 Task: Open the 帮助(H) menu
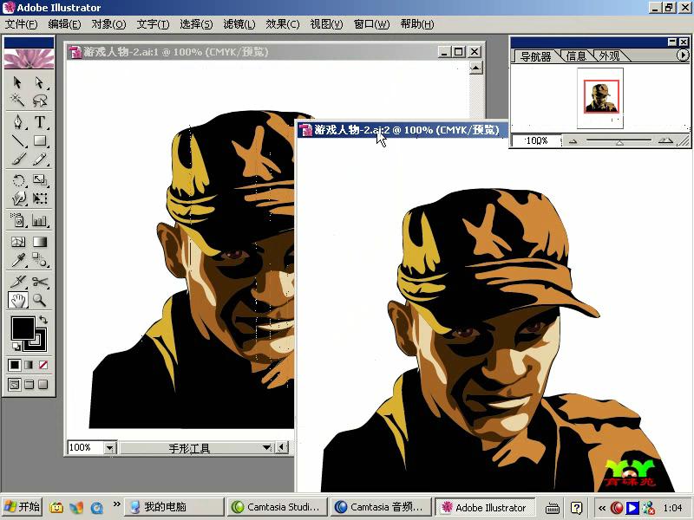pyautogui.click(x=417, y=24)
